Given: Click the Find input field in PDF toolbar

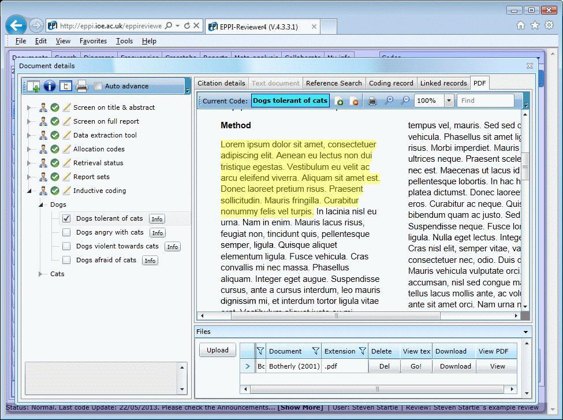Looking at the screenshot, I should coord(485,101).
